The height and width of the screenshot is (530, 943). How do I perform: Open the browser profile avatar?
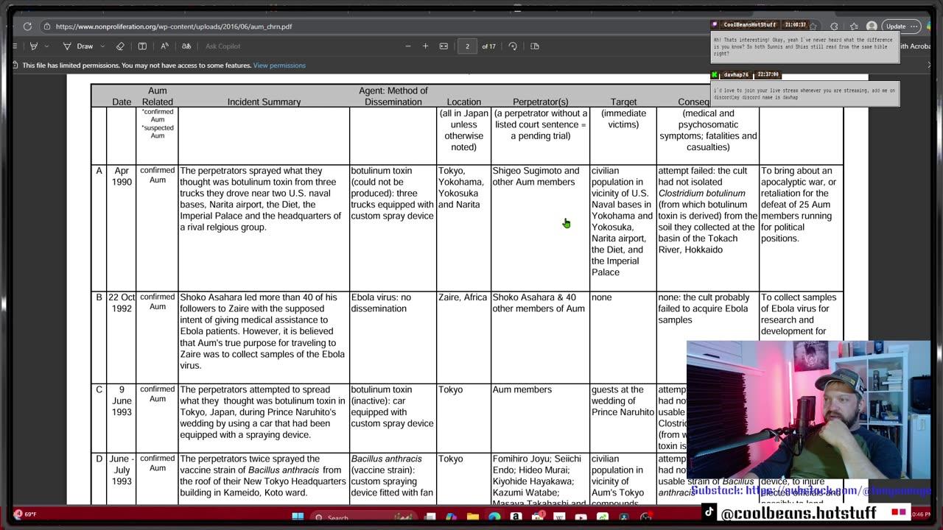872,26
